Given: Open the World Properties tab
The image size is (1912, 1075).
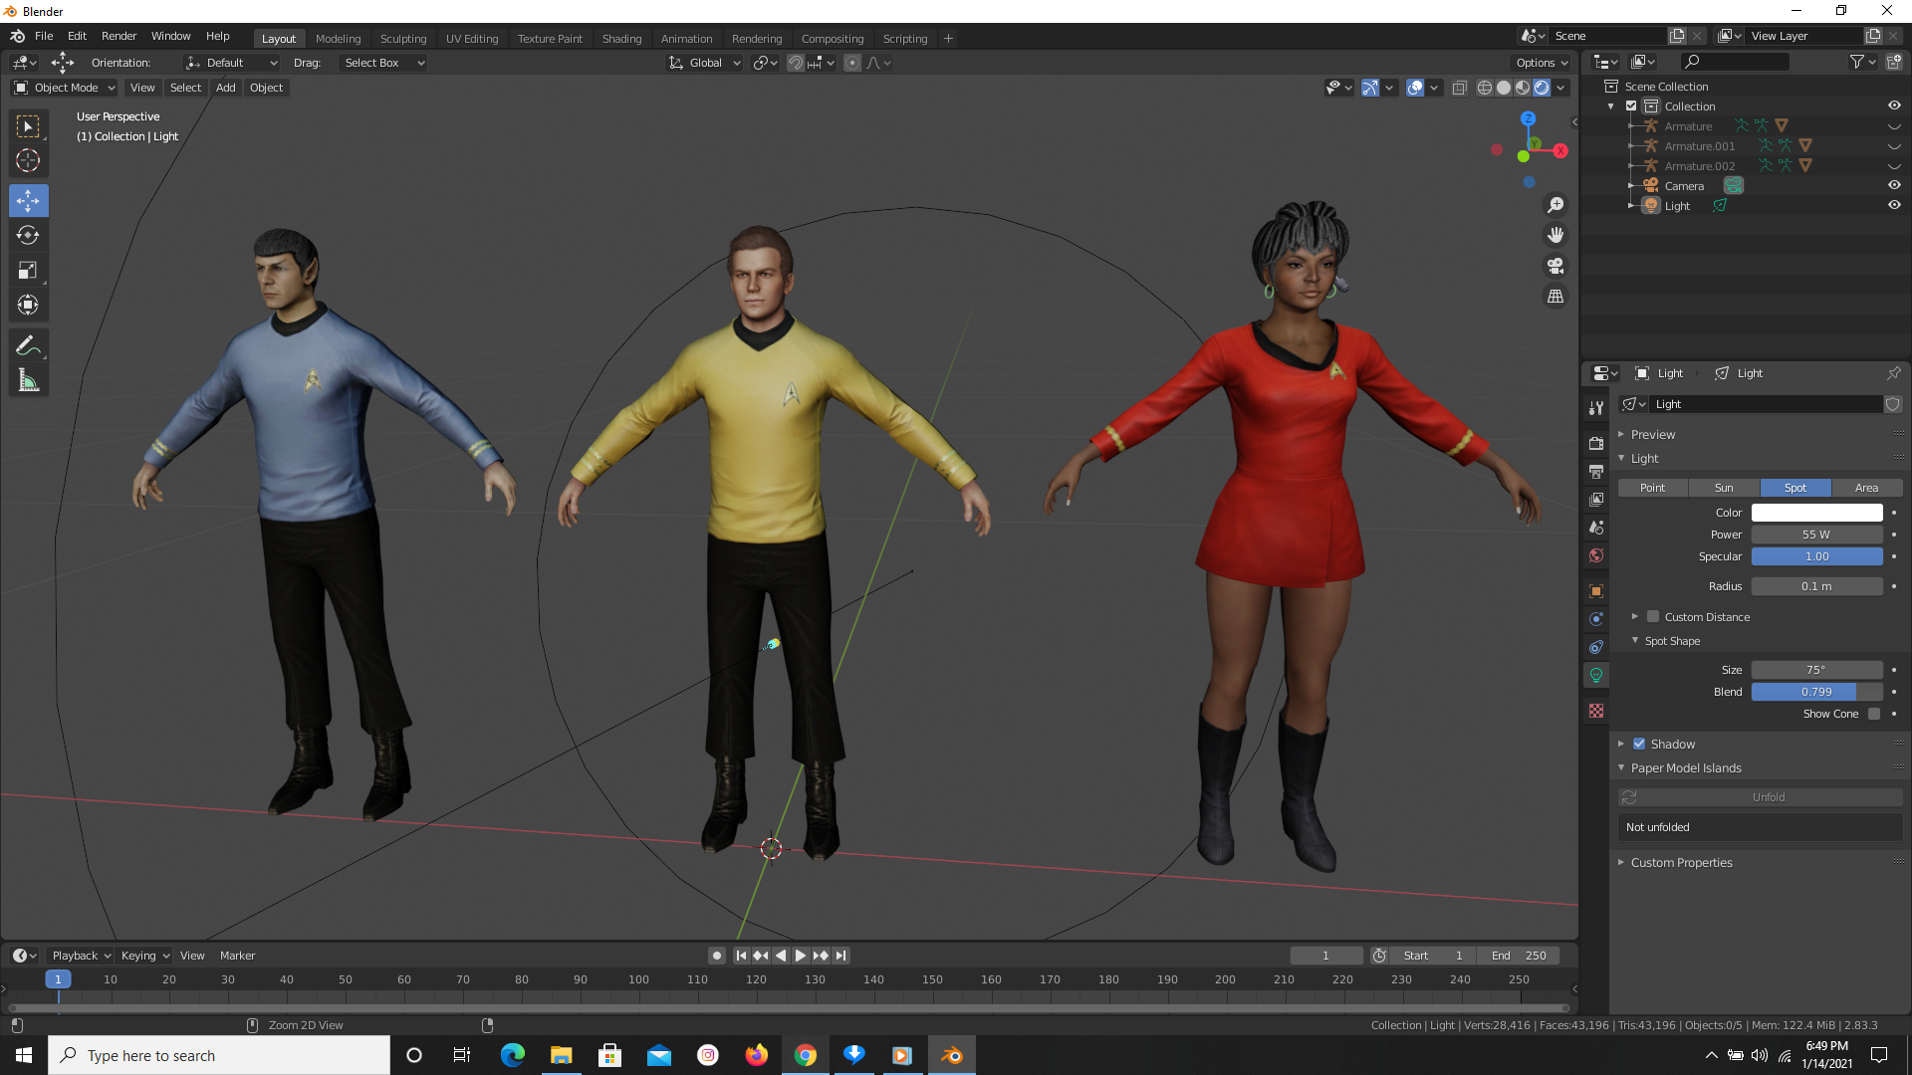Looking at the screenshot, I should [x=1596, y=555].
